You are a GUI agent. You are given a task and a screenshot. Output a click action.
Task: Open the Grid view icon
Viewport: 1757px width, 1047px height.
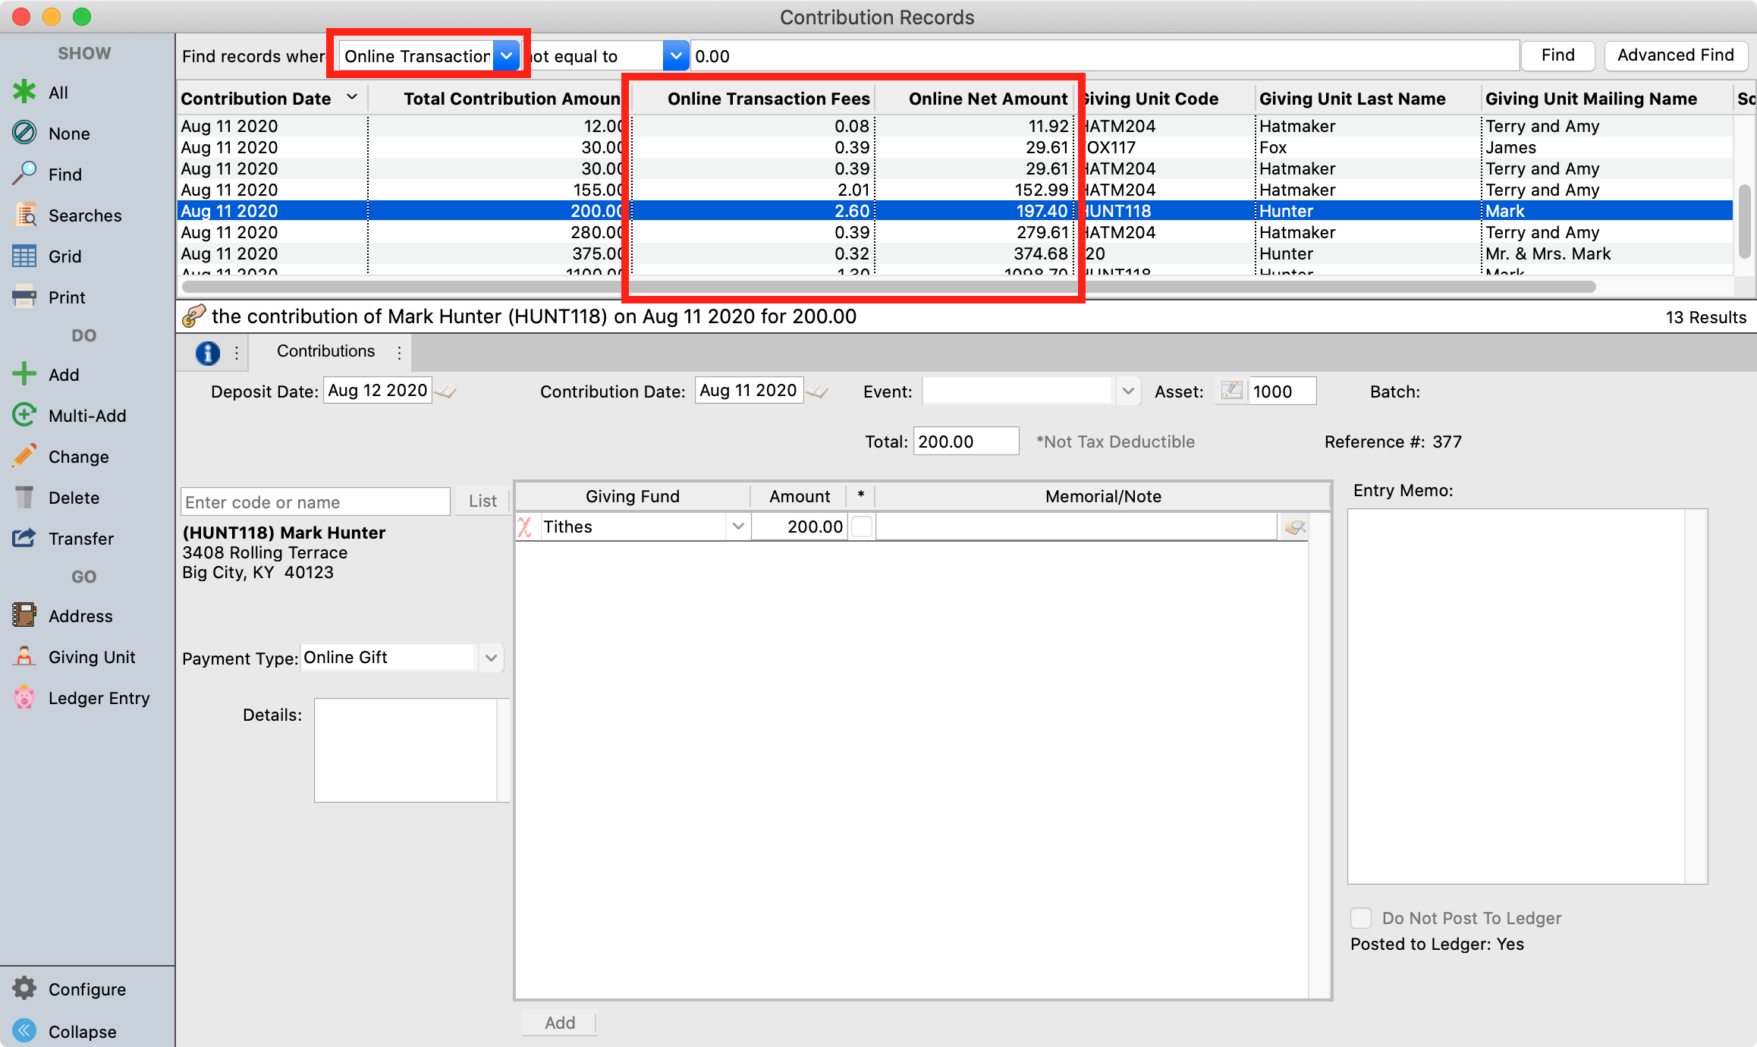coord(25,256)
